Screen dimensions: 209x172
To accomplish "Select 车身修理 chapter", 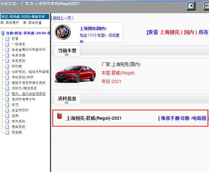I will click(18, 55).
